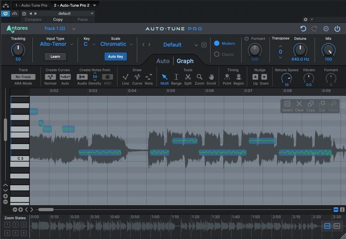This screenshot has width=346, height=239.
Task: Toggle auto-scroll icon below graph
Action: 336,209
